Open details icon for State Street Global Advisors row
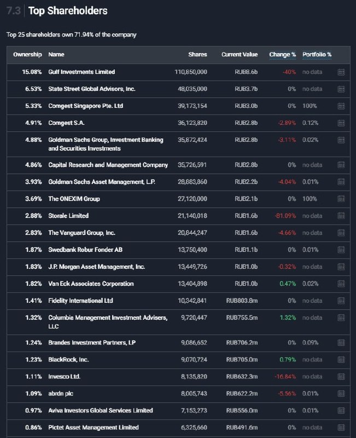The width and height of the screenshot is (356, 438). (341, 89)
